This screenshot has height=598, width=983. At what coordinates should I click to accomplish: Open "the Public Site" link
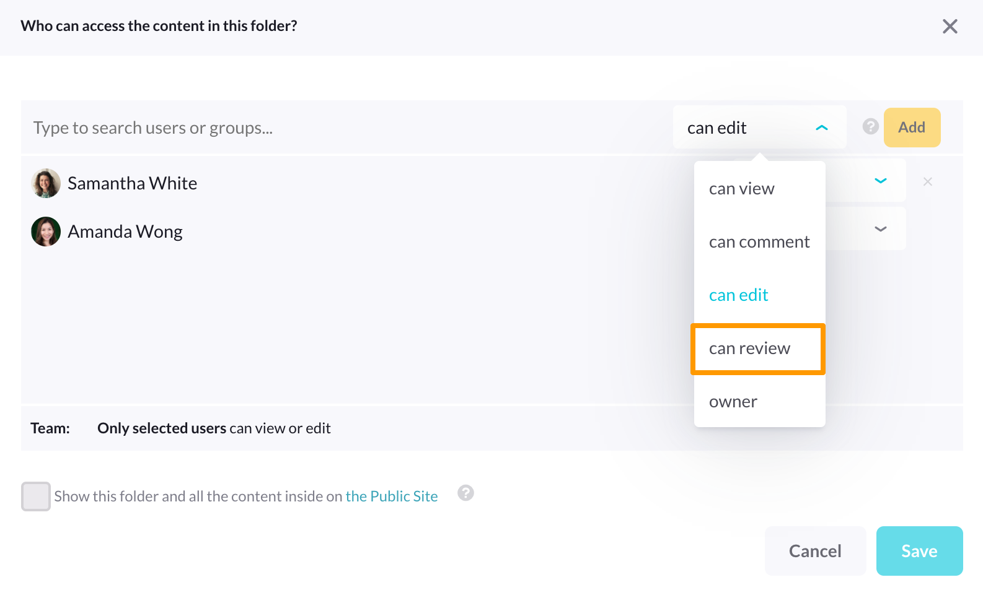coord(392,496)
